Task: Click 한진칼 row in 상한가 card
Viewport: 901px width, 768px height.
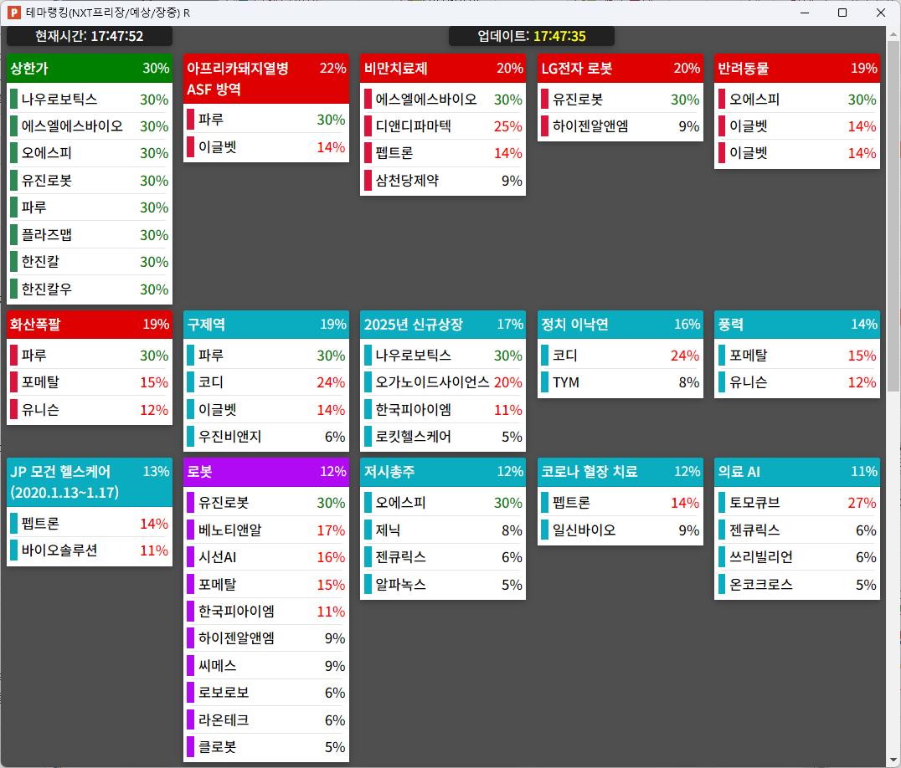Action: (90, 262)
